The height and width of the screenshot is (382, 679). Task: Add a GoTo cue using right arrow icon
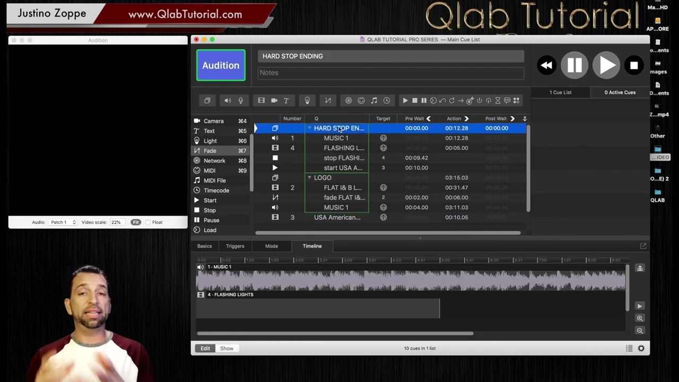460,100
